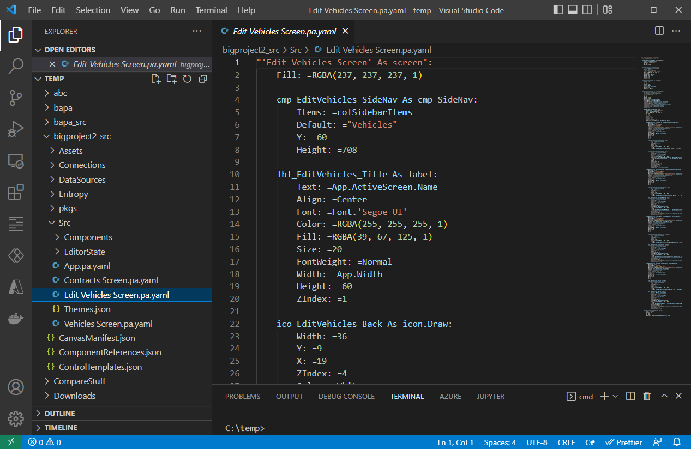Expand the Components folder
Viewport: 691px width, 449px height.
coord(88,237)
